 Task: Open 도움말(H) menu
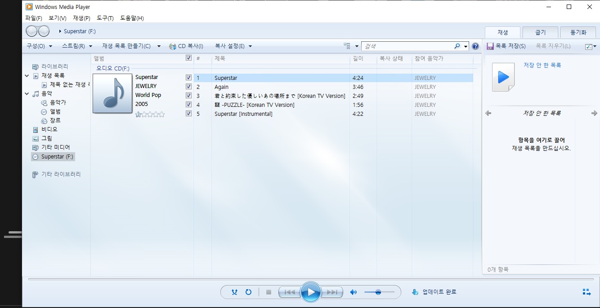click(132, 18)
